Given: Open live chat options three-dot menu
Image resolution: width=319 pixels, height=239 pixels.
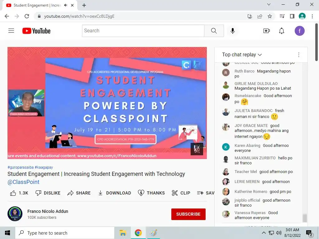Looking at the screenshot, I should click(x=299, y=55).
